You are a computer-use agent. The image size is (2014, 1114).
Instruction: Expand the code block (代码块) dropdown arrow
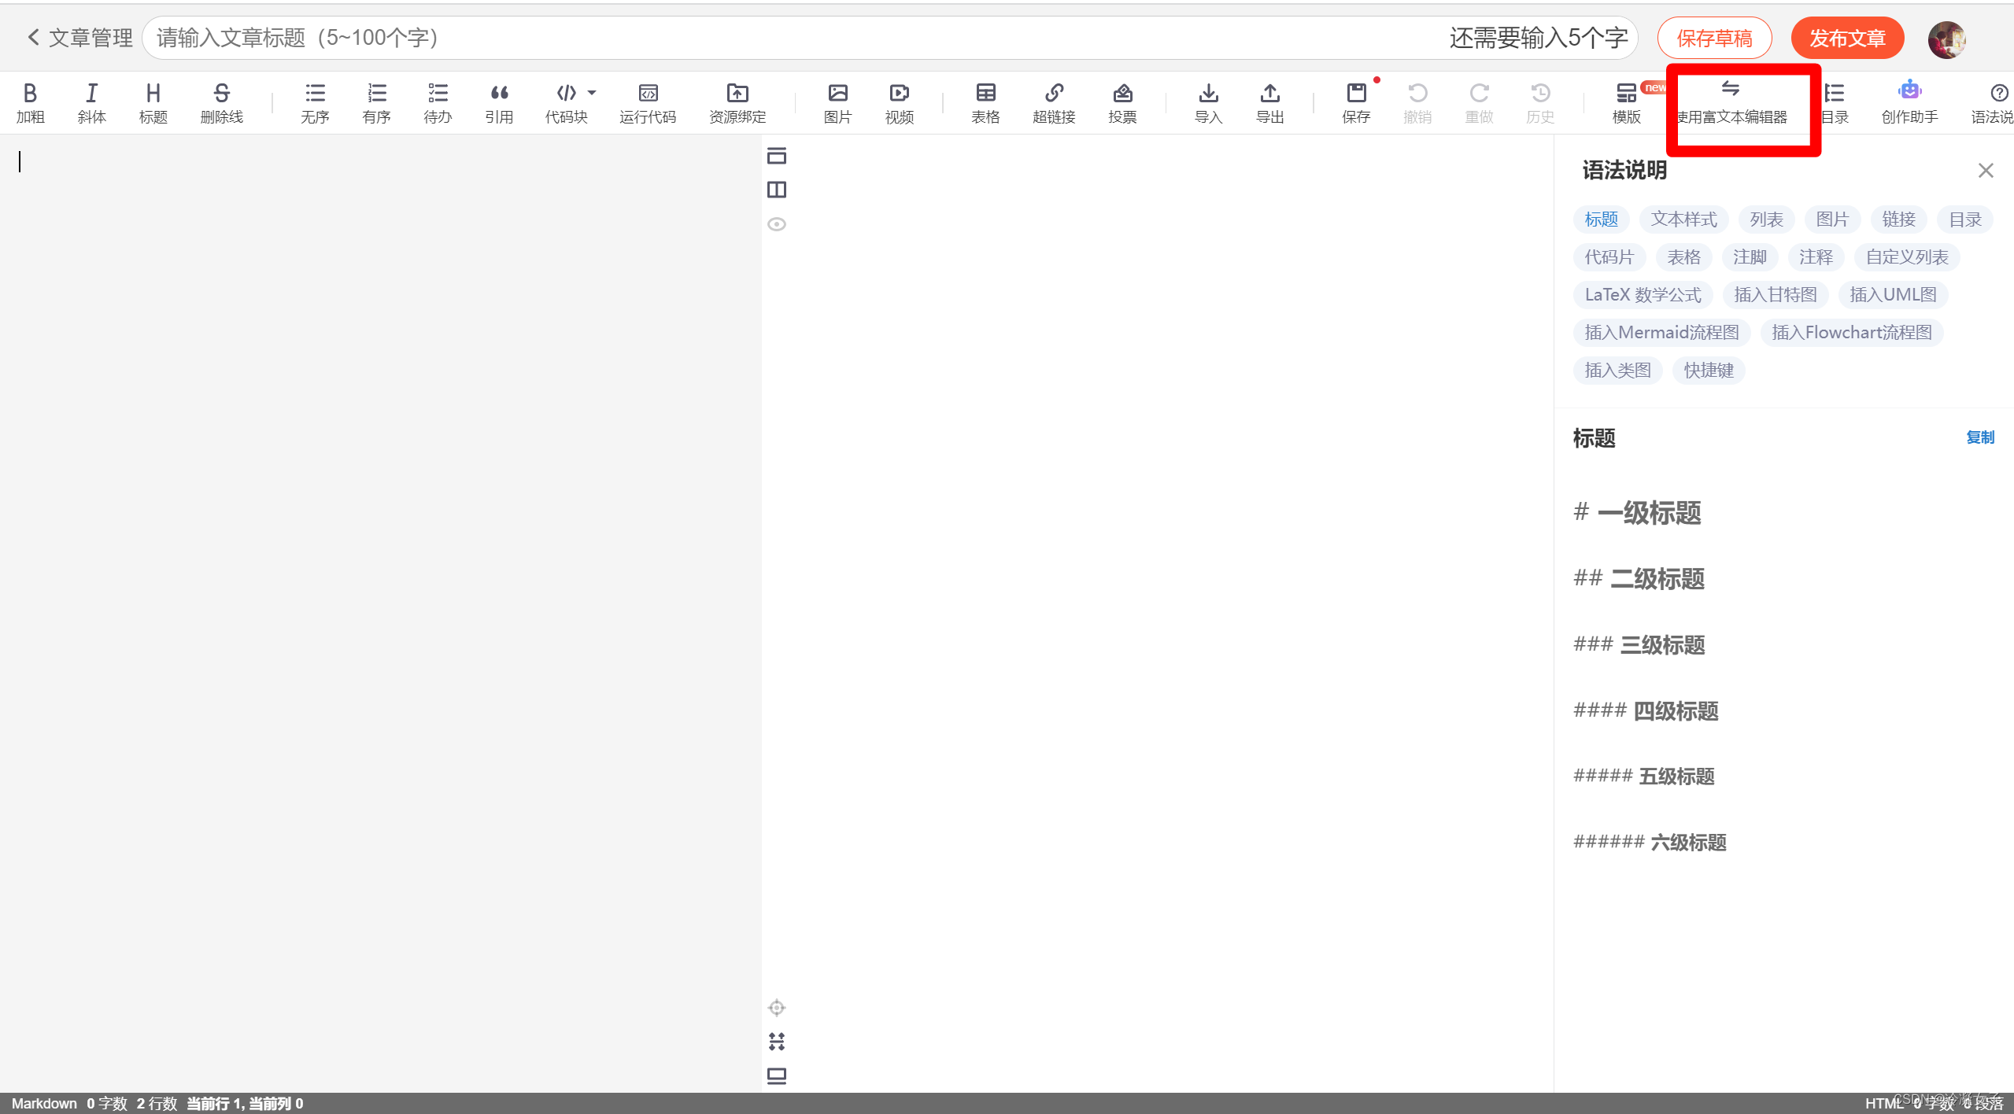coord(592,93)
